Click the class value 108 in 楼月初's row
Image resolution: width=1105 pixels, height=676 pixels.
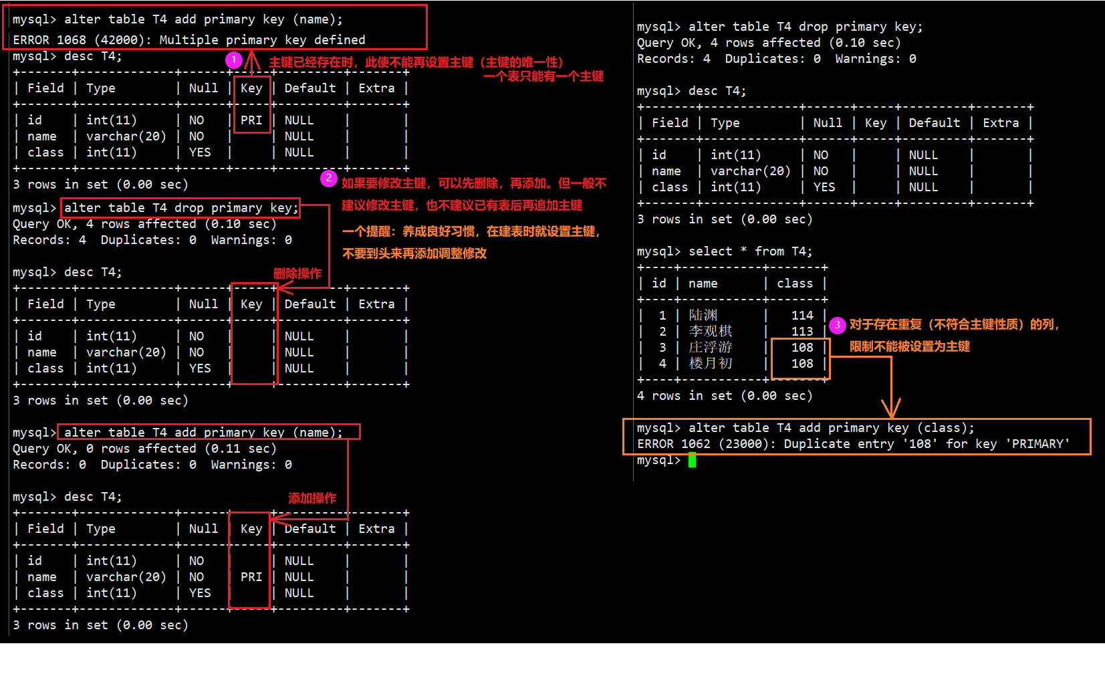pyautogui.click(x=802, y=364)
